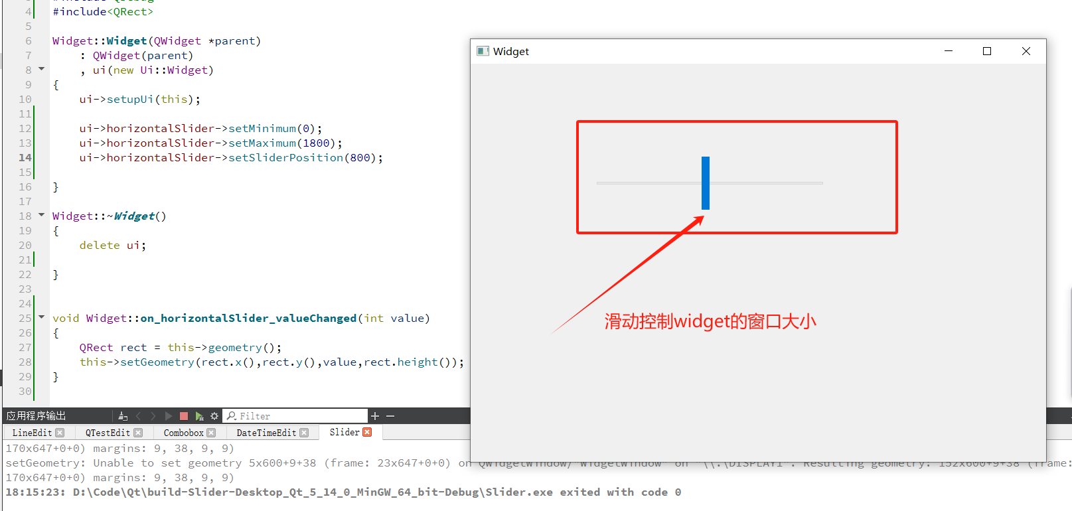1072x511 pixels.
Task: Close the DateTimeEdit output tab
Action: click(x=304, y=433)
